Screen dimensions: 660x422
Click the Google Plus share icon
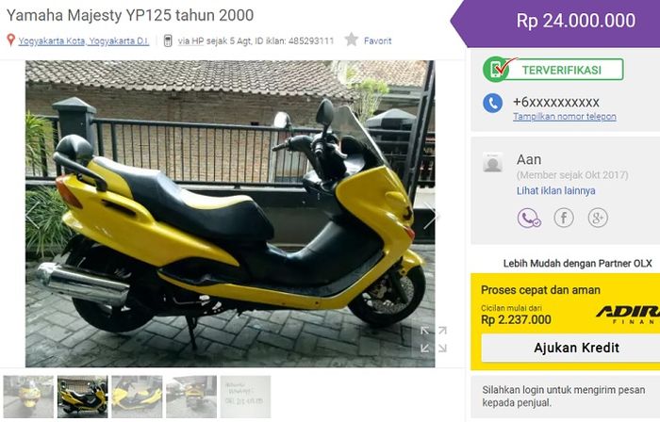click(598, 218)
